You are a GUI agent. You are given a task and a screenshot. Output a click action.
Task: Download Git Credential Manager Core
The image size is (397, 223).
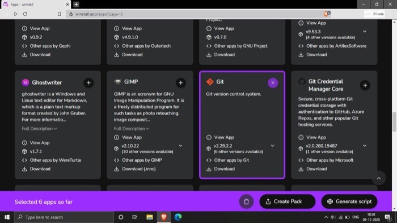[x=312, y=169]
